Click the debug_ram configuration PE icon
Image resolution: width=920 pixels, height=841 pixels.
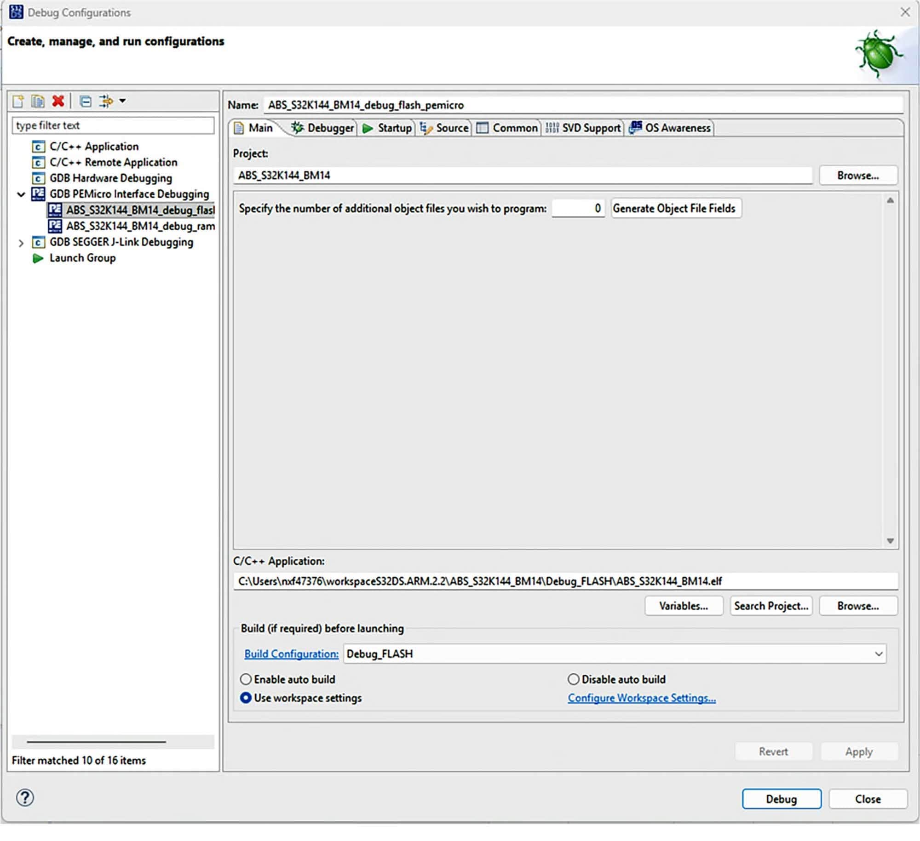55,226
